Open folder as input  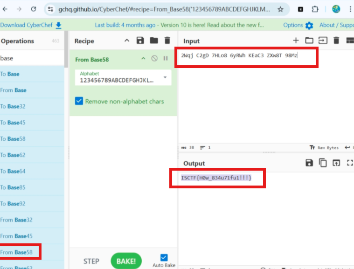coord(309,41)
